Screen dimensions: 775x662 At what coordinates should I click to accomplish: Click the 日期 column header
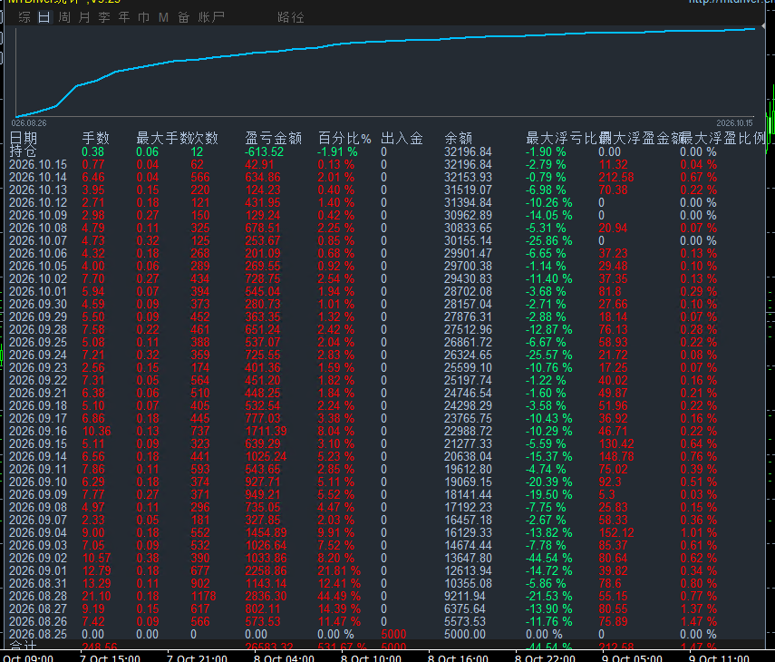click(24, 139)
